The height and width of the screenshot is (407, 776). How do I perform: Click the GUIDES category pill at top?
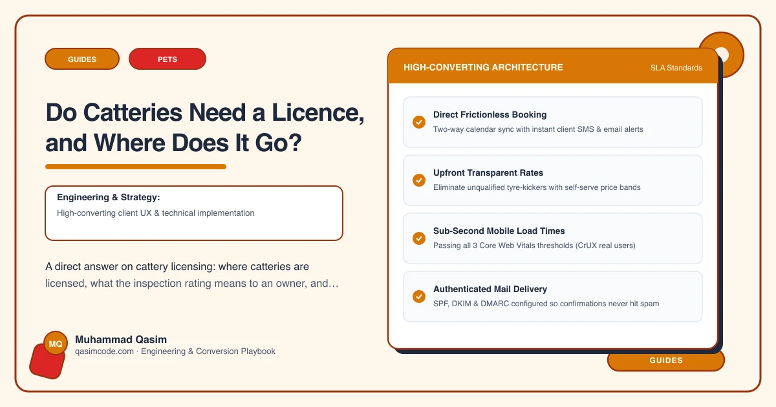82,59
